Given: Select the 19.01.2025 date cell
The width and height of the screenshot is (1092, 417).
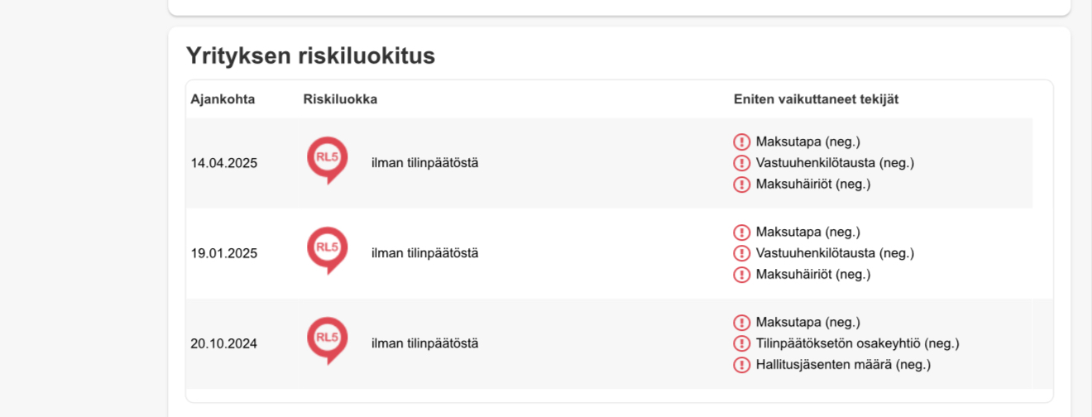Looking at the screenshot, I should tap(224, 253).
